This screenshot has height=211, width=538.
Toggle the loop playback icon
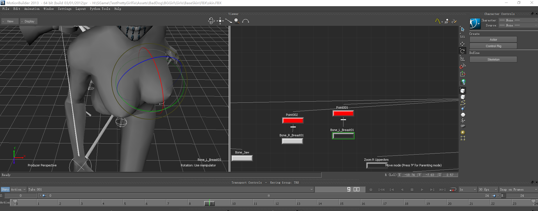pos(453,190)
